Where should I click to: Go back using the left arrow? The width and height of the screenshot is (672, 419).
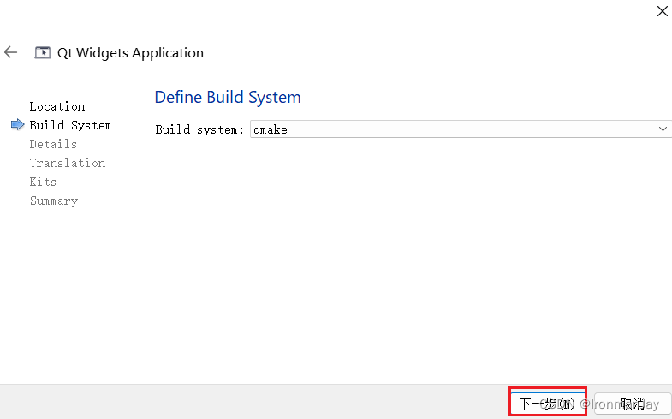(x=11, y=52)
